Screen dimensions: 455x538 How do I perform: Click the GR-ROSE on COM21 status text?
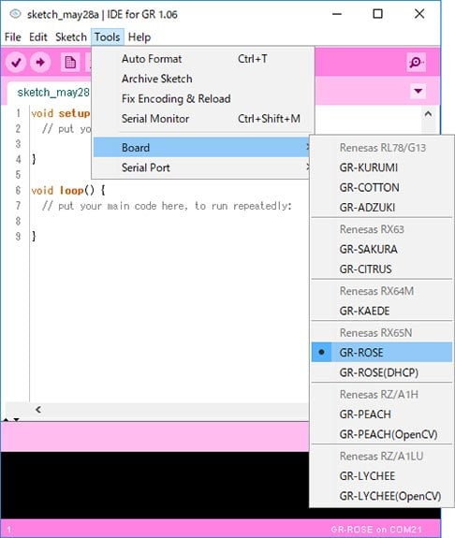tap(376, 529)
